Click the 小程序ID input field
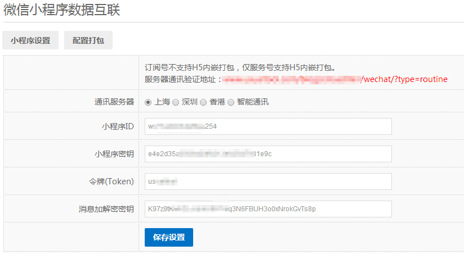The height and width of the screenshot is (268, 464). pos(268,126)
